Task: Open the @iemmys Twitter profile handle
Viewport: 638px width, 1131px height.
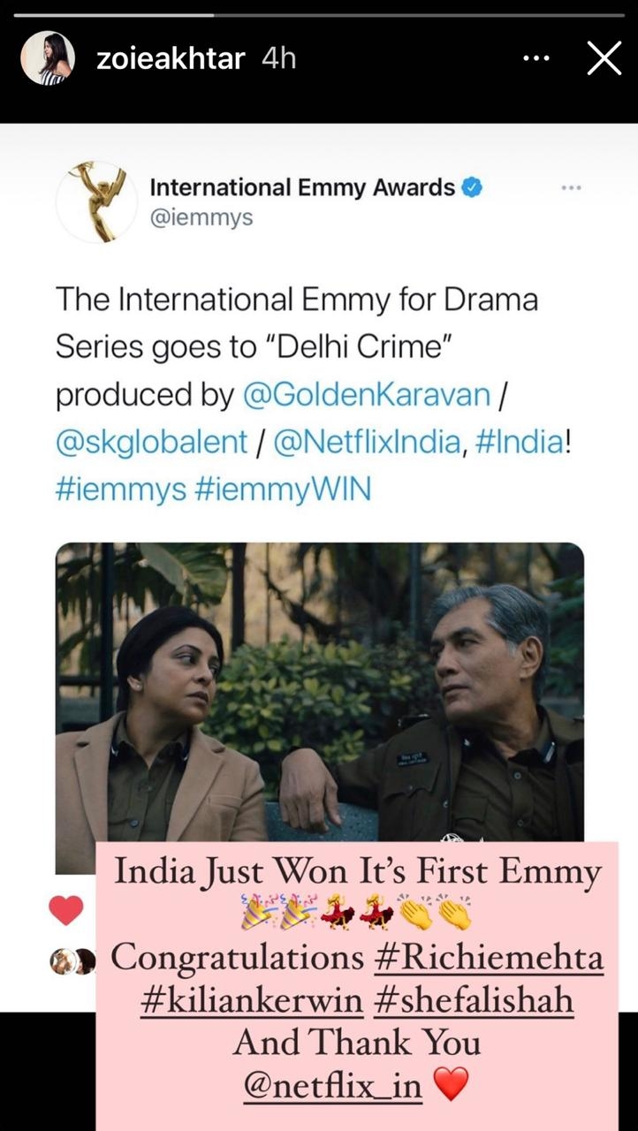Action: [x=201, y=215]
